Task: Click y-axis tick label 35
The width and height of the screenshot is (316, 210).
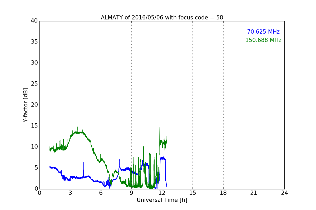Action: (x=34, y=42)
